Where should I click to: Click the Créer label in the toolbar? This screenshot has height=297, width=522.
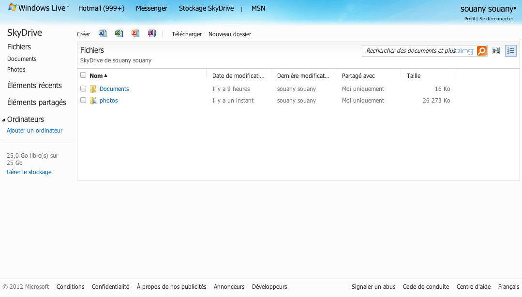[x=83, y=34]
